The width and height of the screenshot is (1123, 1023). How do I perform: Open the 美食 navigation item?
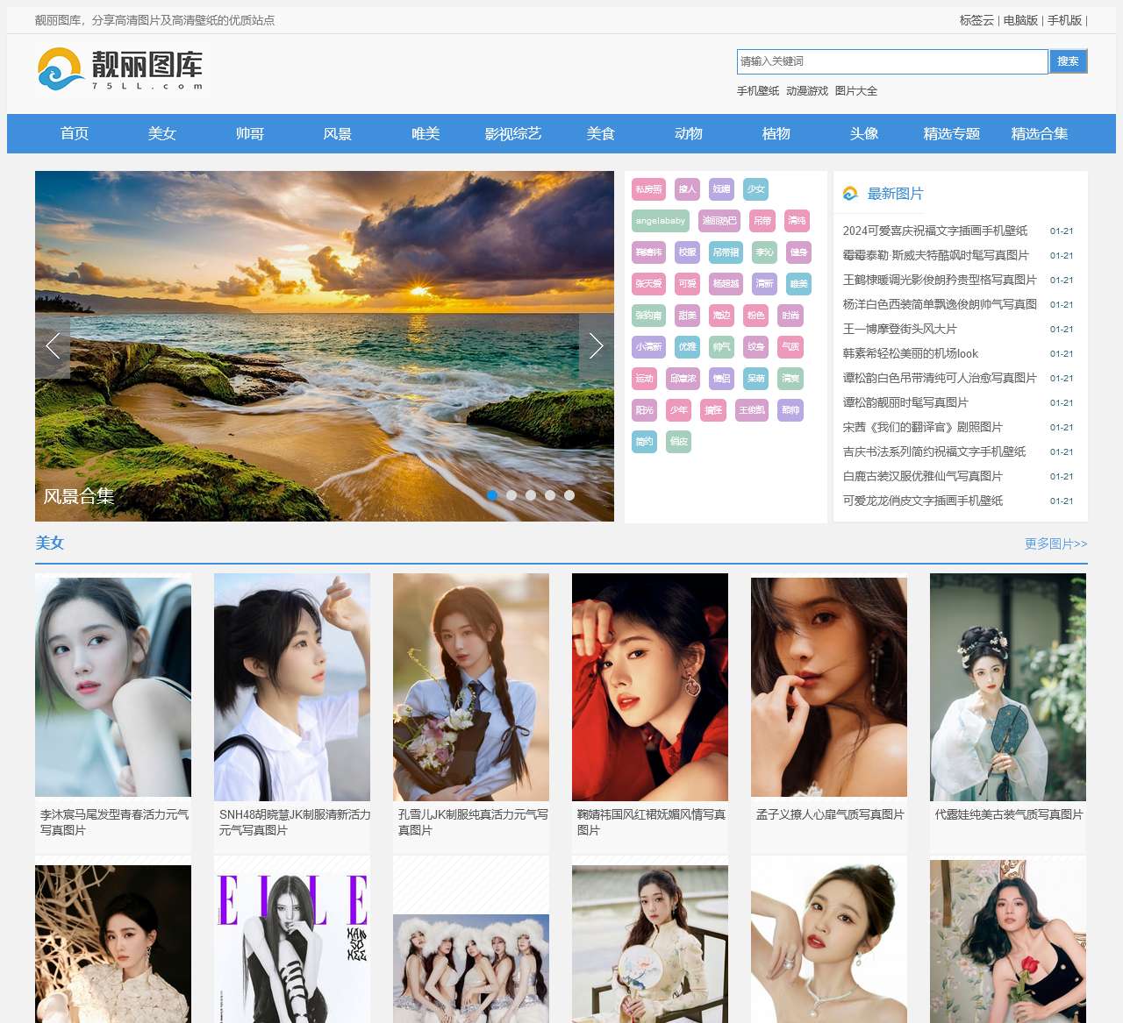point(601,134)
